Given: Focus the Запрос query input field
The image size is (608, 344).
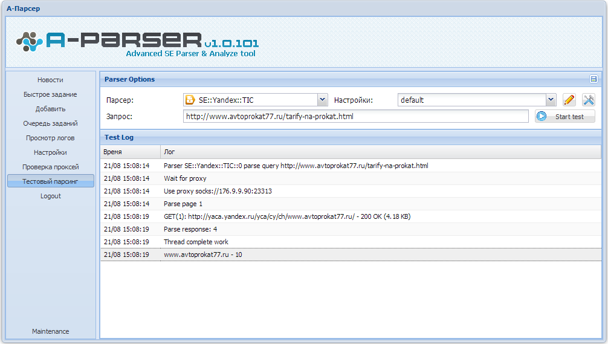Looking at the screenshot, I should click(x=355, y=116).
